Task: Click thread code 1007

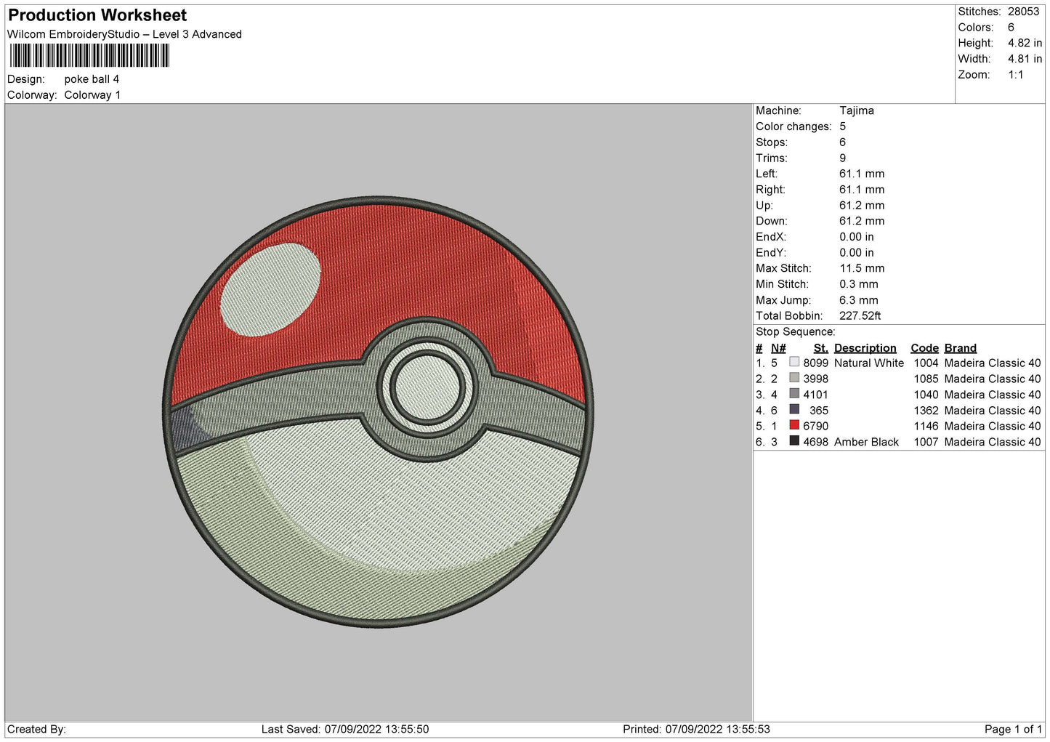Action: click(x=926, y=442)
